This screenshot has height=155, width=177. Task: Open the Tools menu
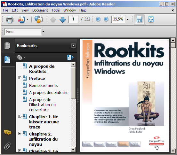click(56, 10)
